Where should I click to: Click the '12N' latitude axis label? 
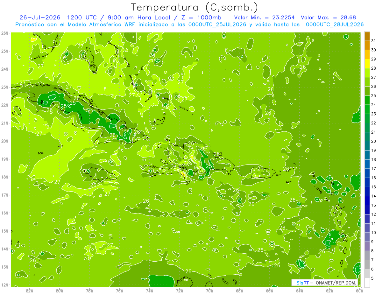click(4, 285)
